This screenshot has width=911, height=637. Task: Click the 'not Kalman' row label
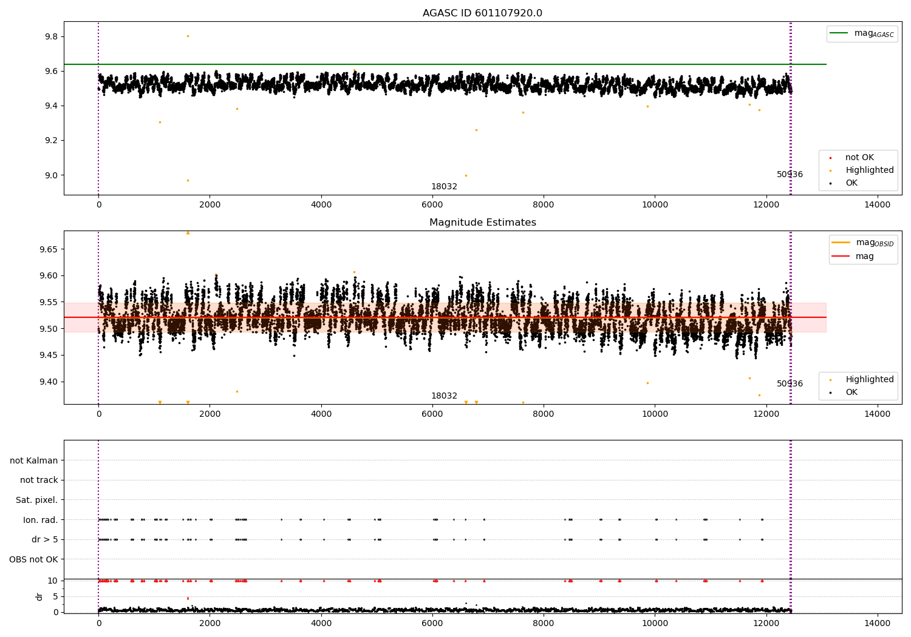(34, 461)
